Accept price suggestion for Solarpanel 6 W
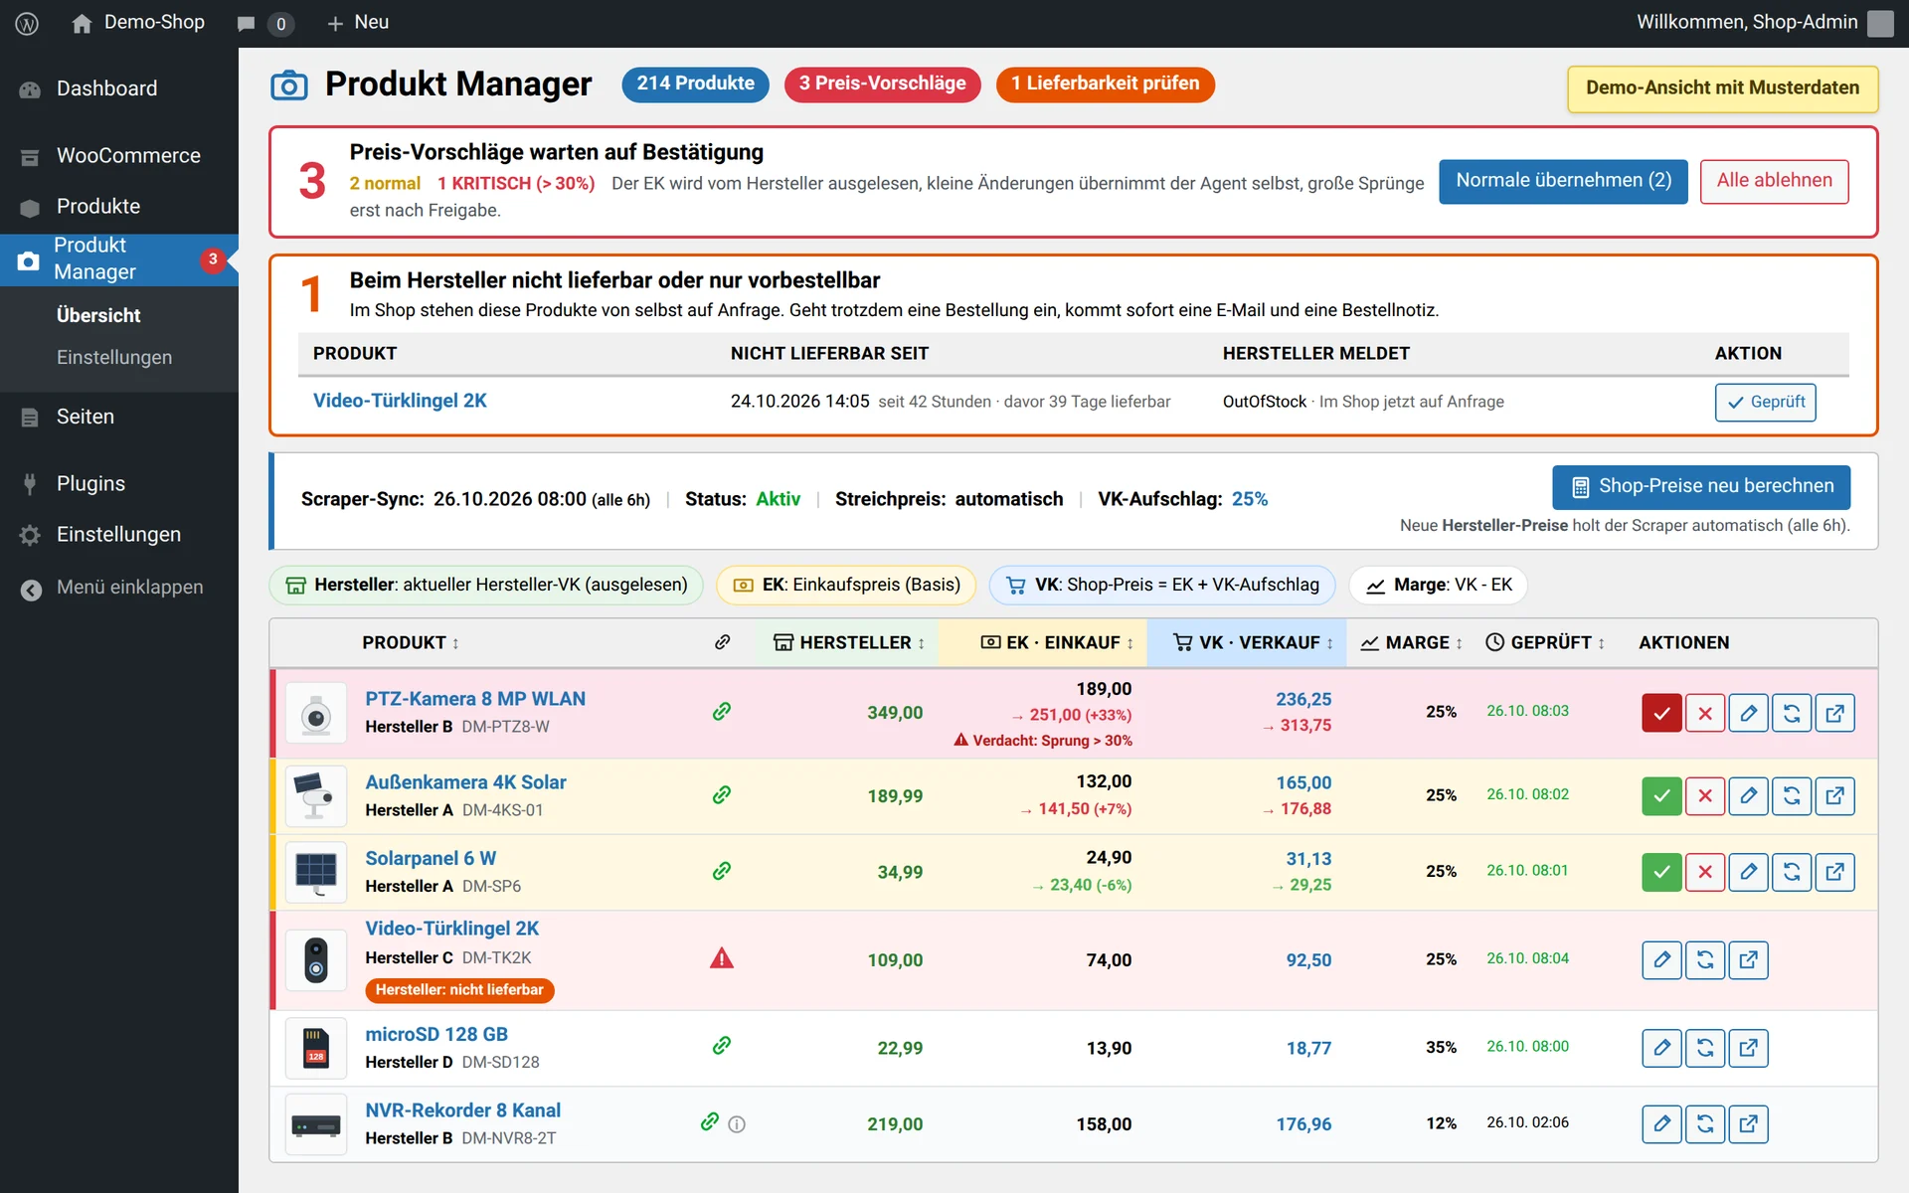The height and width of the screenshot is (1193, 1909). coord(1661,872)
